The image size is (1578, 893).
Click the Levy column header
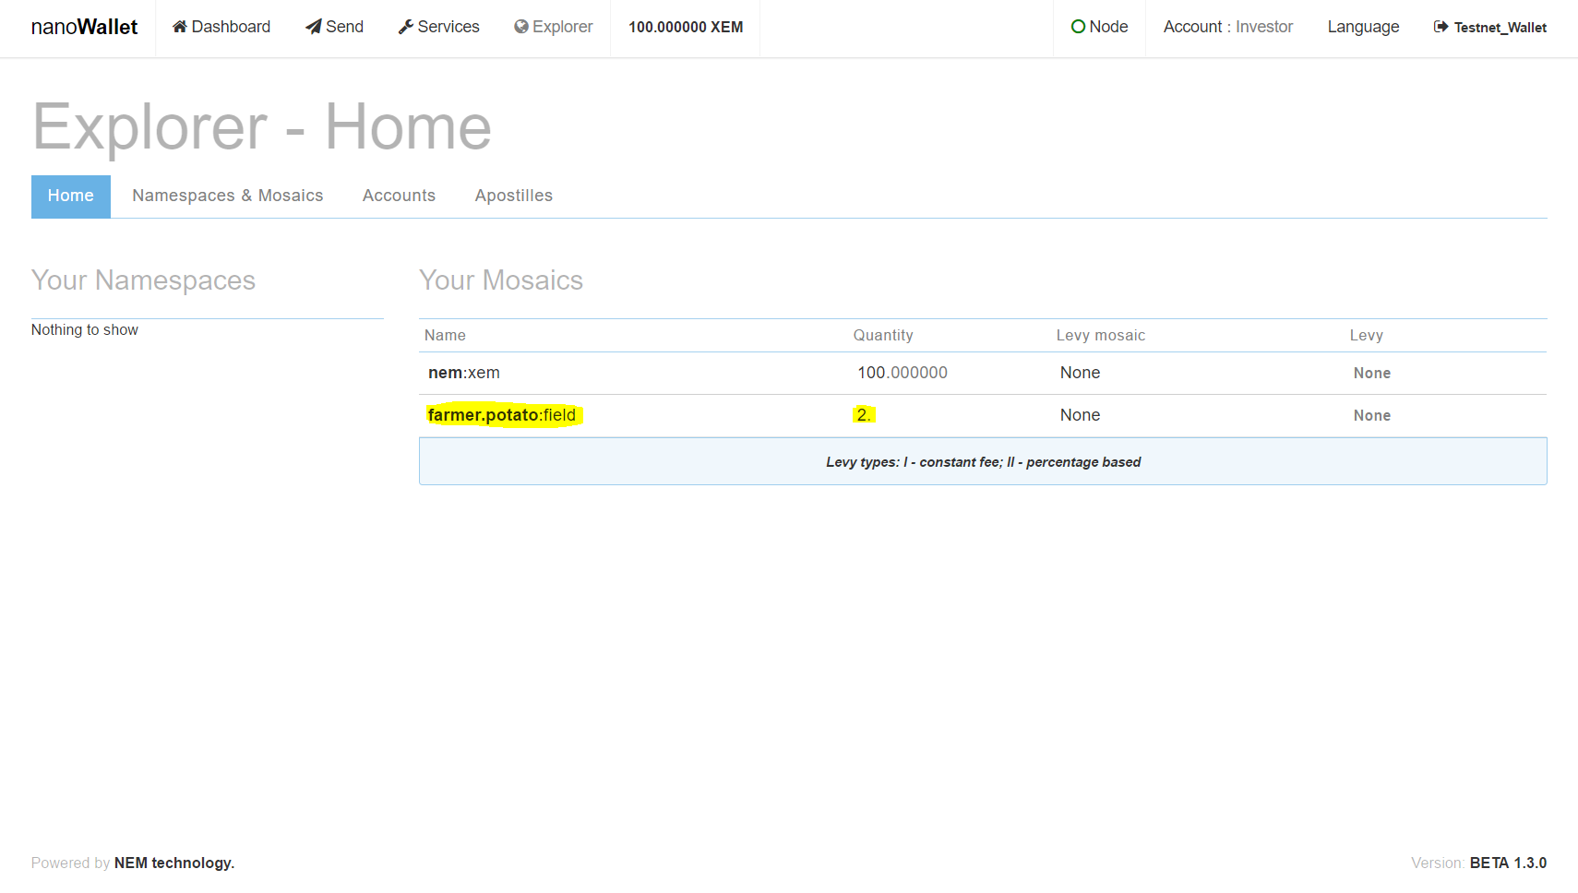(x=1367, y=336)
